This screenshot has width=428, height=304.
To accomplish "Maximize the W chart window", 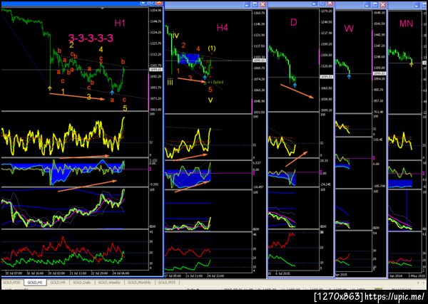I will coord(376,5).
